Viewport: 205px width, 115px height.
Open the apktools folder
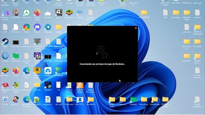point(123,100)
